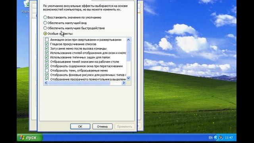Toggle 'Использование типичных задач для папок' checkbox
The width and height of the screenshot is (254, 143).
pyautogui.click(x=47, y=57)
